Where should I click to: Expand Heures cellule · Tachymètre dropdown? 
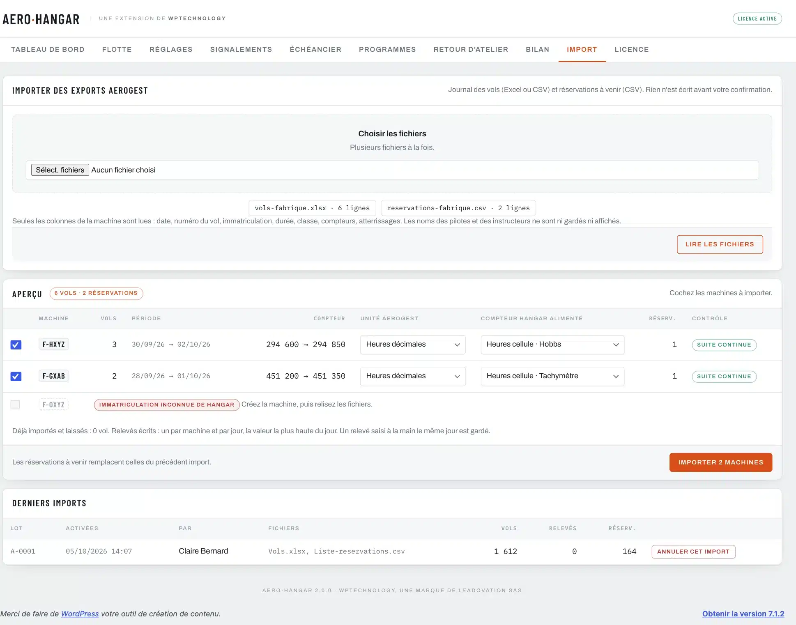point(552,376)
